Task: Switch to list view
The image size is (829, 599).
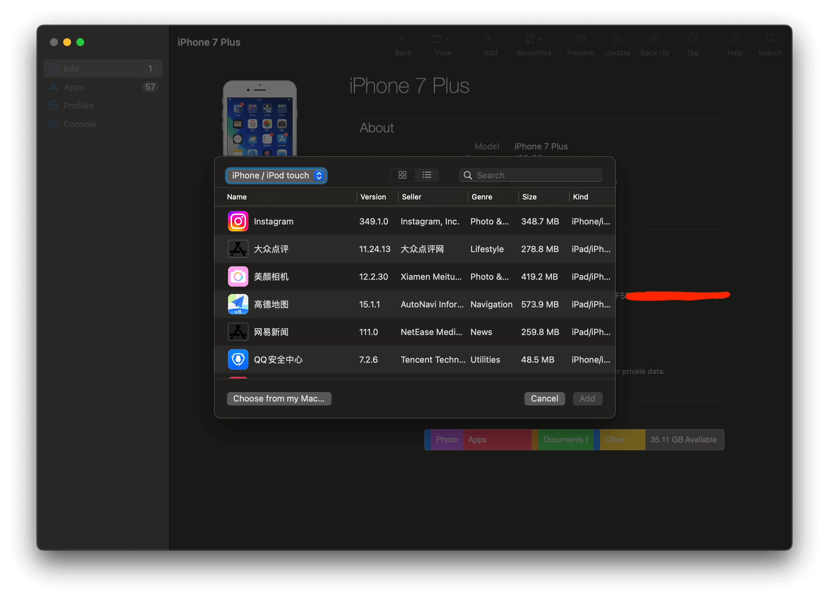Action: click(427, 175)
